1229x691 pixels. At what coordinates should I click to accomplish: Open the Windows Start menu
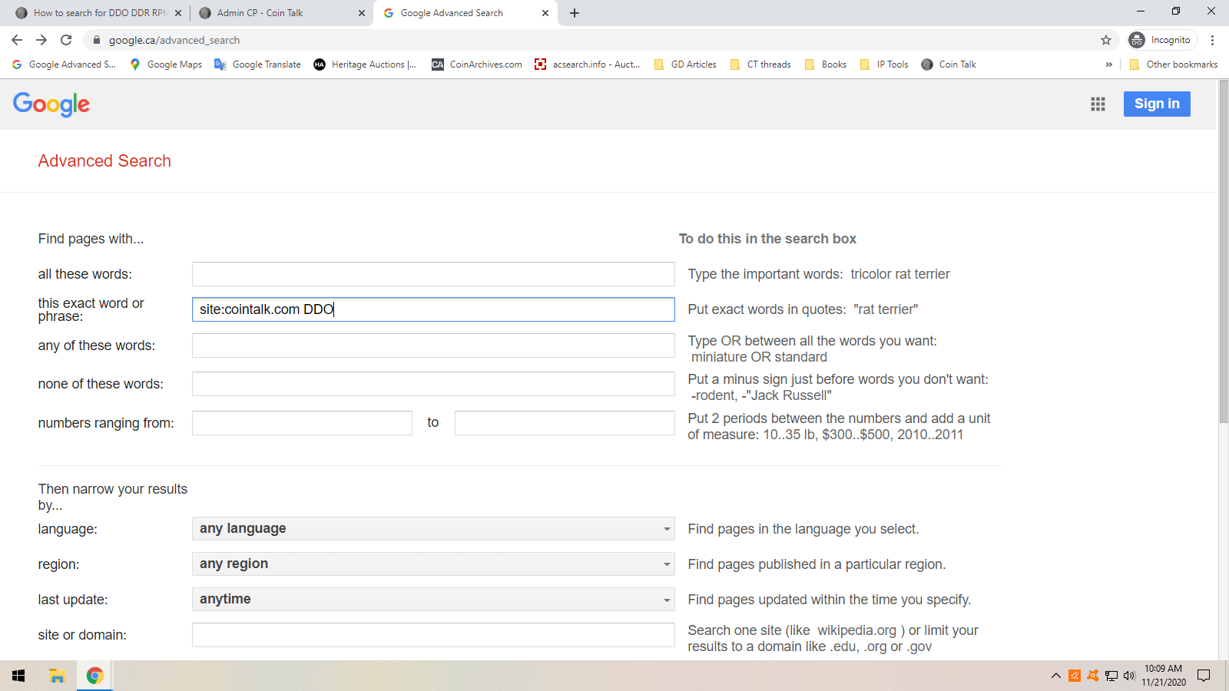click(x=18, y=676)
